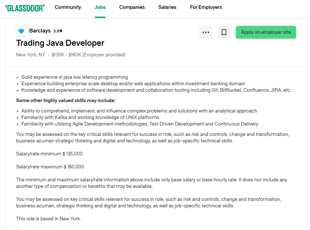Save job with bookmark icon
The image size is (310, 230).
point(224,32)
